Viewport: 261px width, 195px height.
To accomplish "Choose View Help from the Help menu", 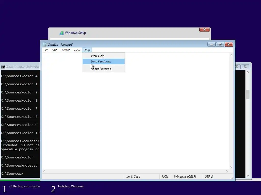I will [x=103, y=56].
